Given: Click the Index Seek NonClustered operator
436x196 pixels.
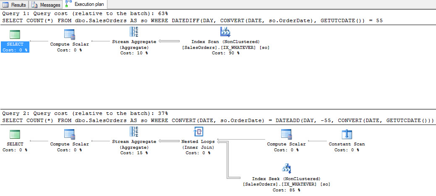Looking at the screenshot, I should point(286,169).
